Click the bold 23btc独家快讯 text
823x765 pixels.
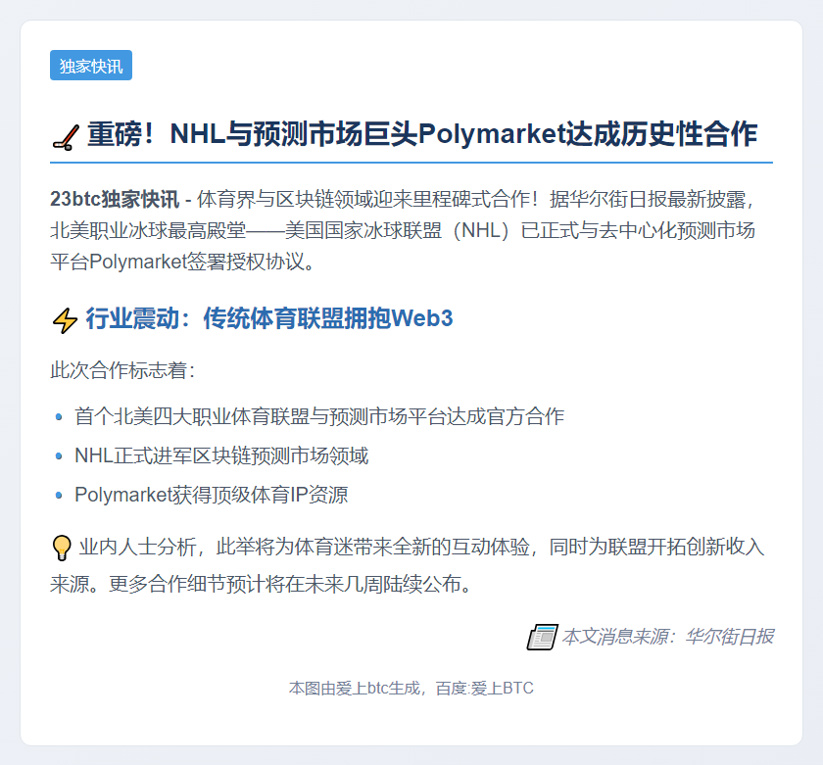click(x=115, y=200)
